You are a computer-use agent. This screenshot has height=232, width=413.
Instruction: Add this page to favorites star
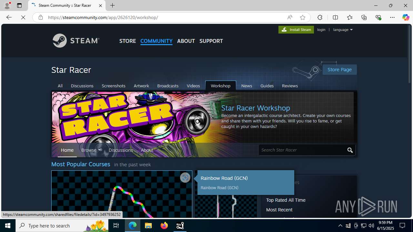[x=302, y=17]
